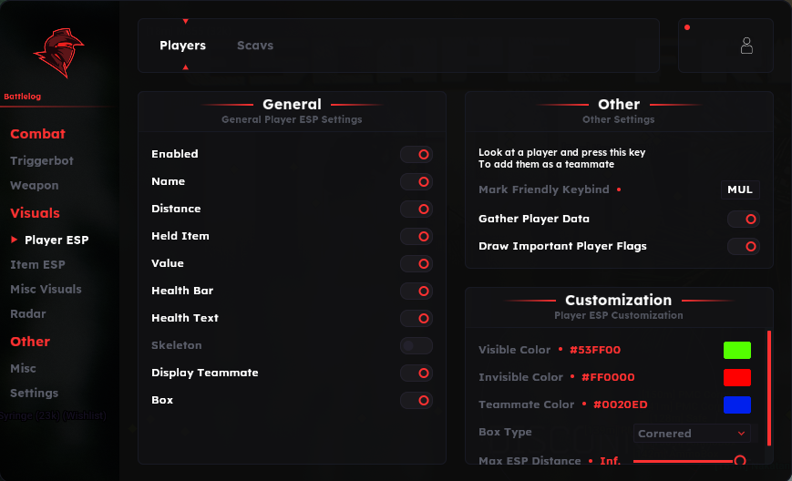Click the red dot beside Teammate Color
The width and height of the screenshot is (792, 481).
click(584, 404)
